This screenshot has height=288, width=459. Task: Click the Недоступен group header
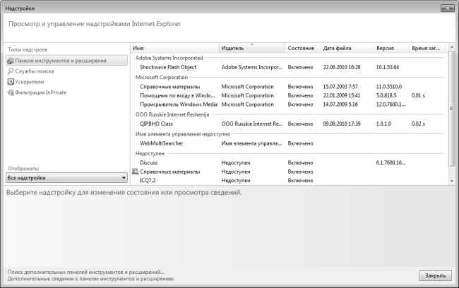click(x=150, y=153)
